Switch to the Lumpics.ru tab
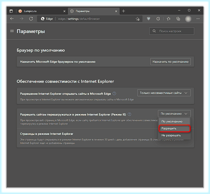This screenshot has height=194, width=210. (42, 11)
